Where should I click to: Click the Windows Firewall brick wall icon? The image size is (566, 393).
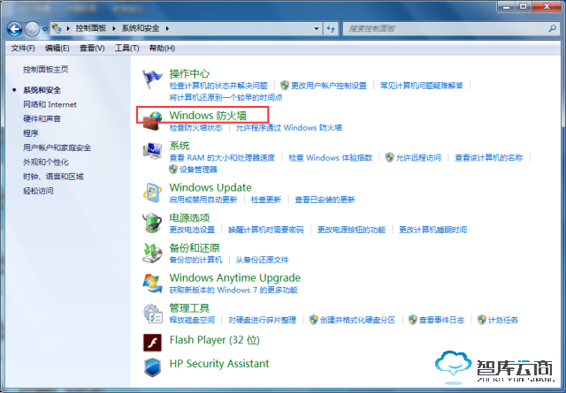(152, 121)
